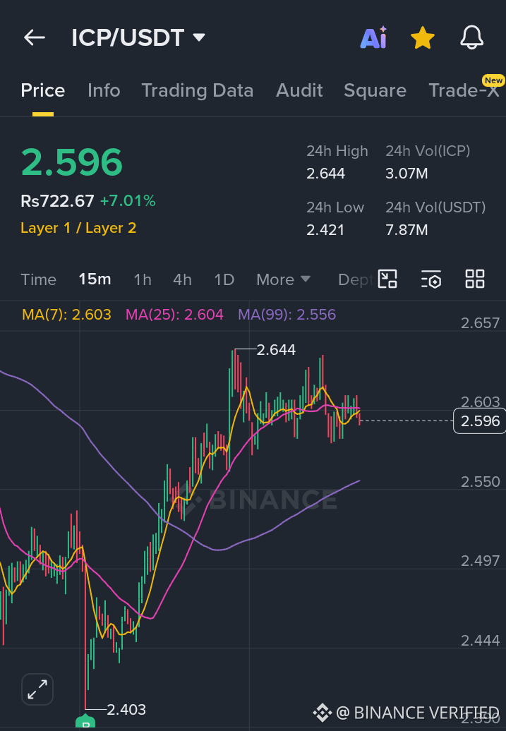Click the 24h Vol(USDT) value 7.87M
Viewport: 506px width, 731px height.
point(406,230)
